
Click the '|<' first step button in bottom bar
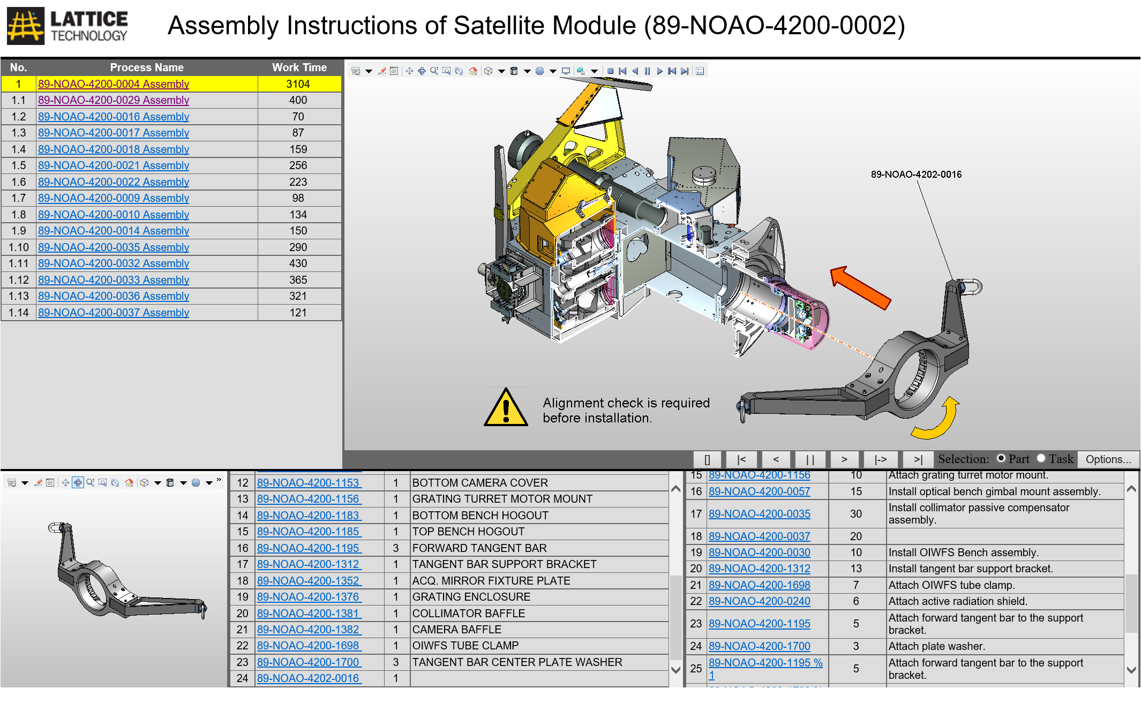point(741,459)
